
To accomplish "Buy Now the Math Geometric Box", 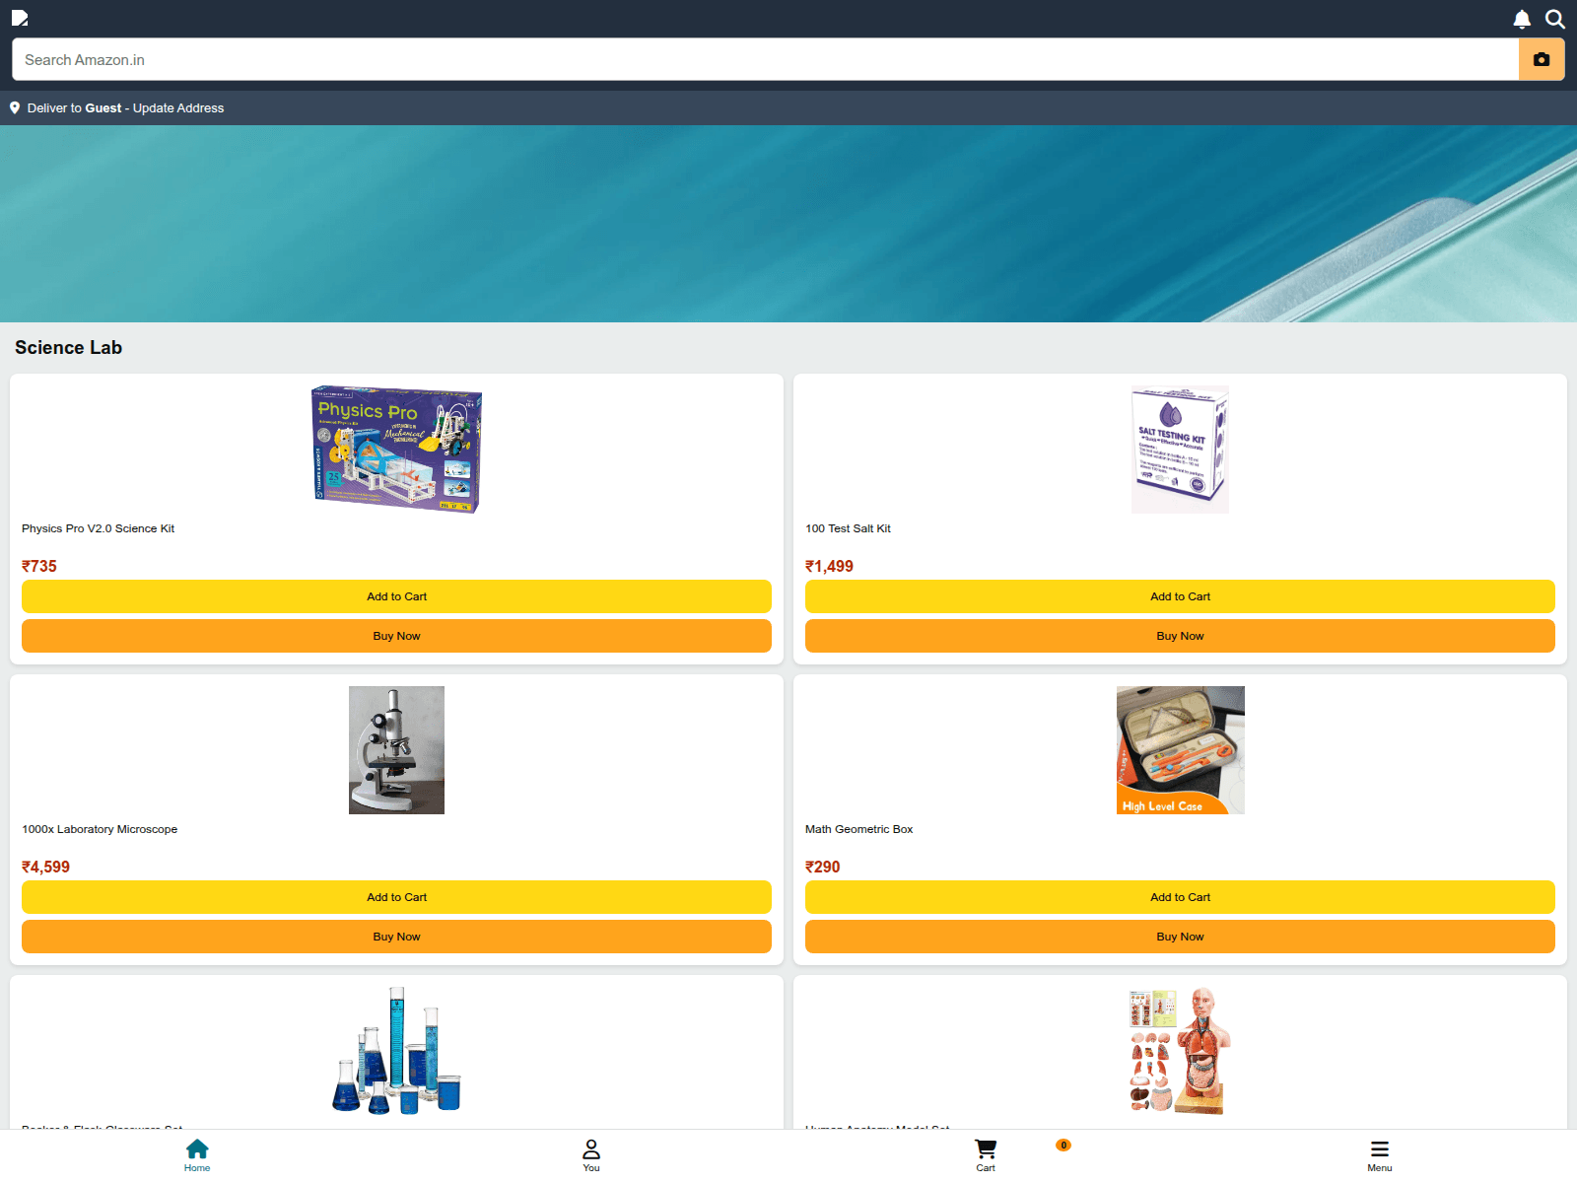I will click(1180, 937).
